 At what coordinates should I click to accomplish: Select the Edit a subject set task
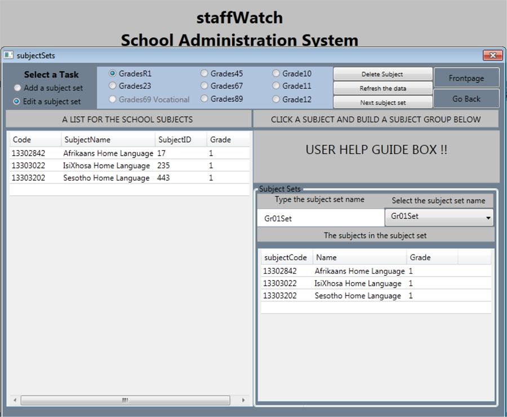point(17,102)
